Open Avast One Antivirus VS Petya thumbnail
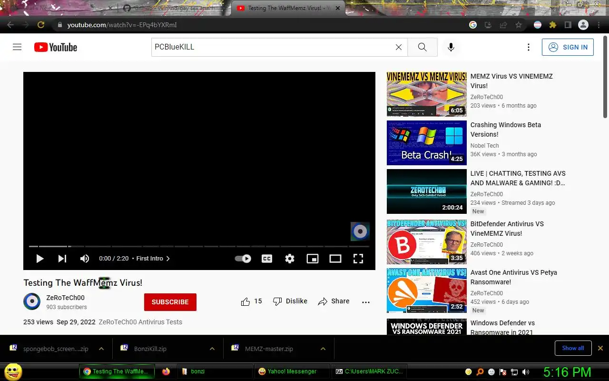 pos(427,291)
